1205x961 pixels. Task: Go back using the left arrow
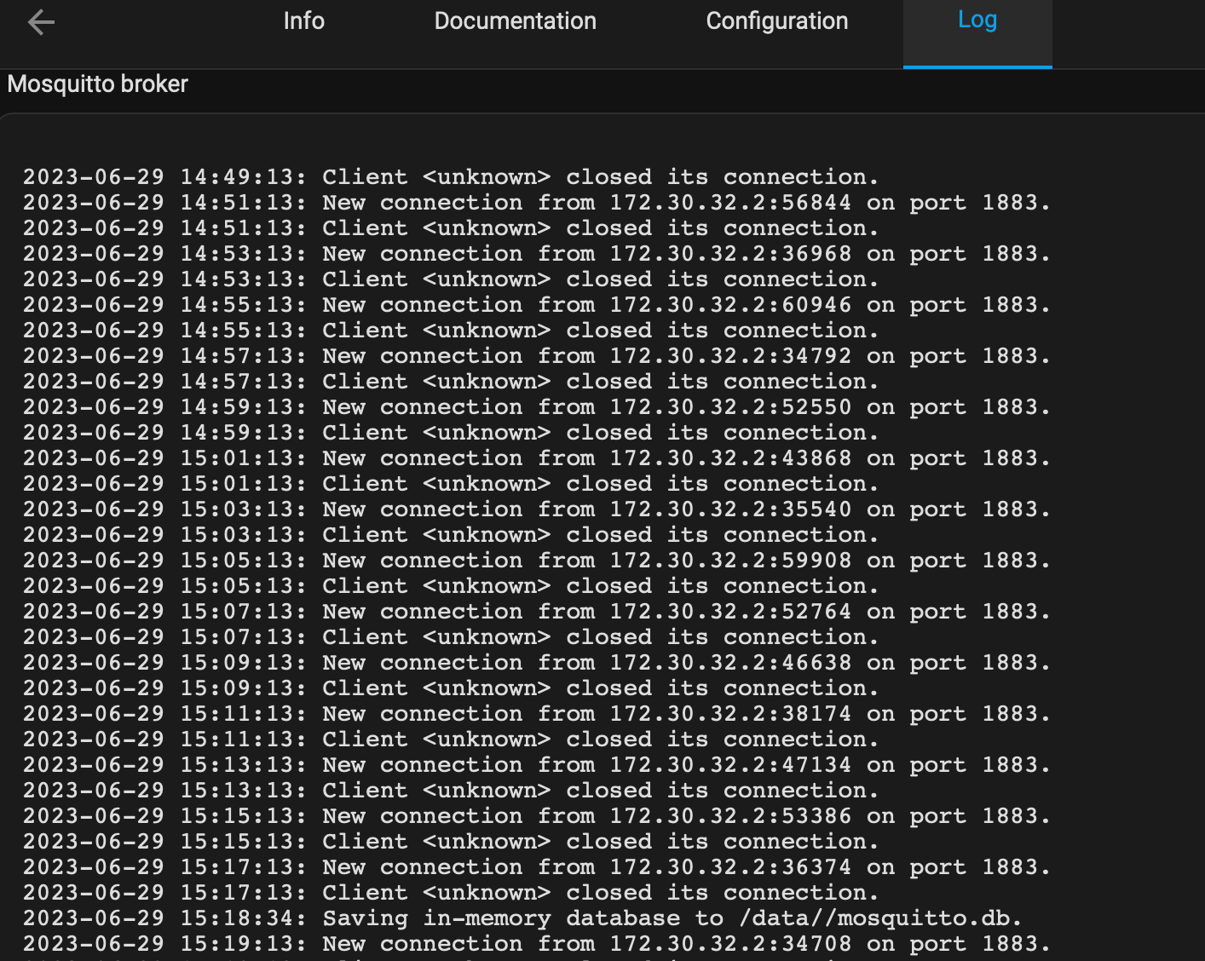pos(41,22)
